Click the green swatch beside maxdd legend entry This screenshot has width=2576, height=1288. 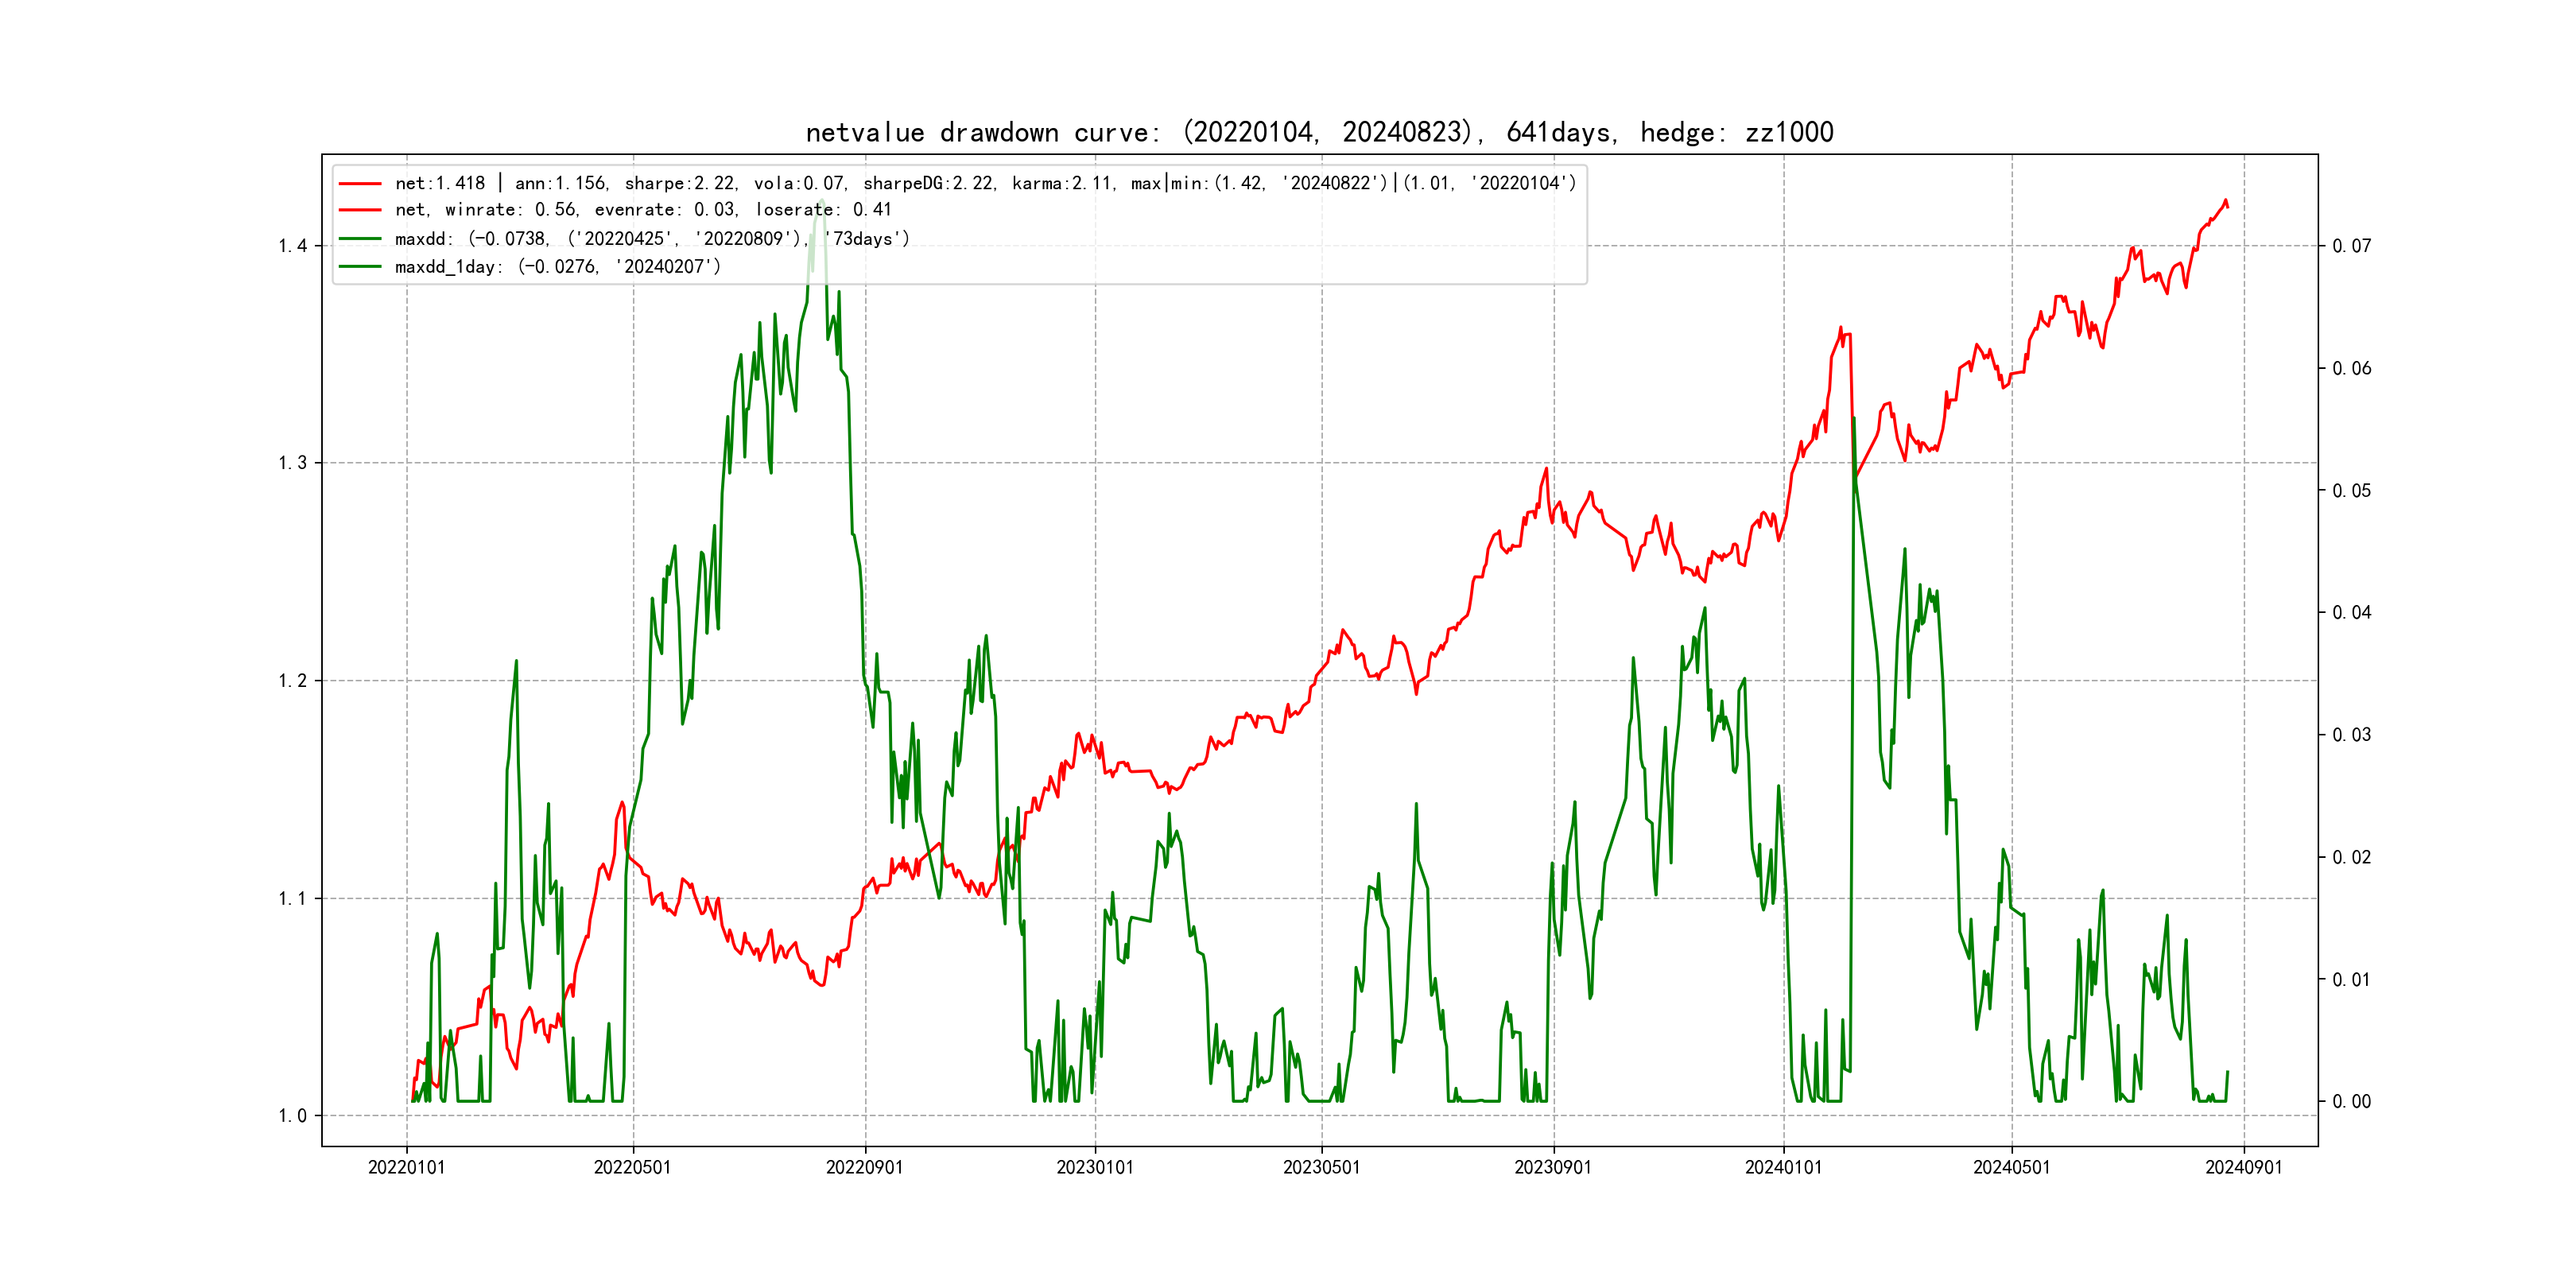coord(360,239)
